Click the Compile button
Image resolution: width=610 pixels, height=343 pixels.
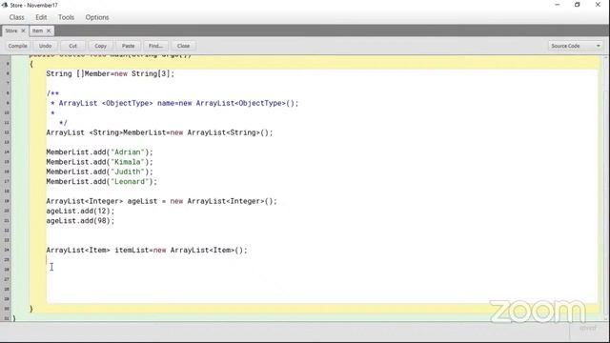17,46
